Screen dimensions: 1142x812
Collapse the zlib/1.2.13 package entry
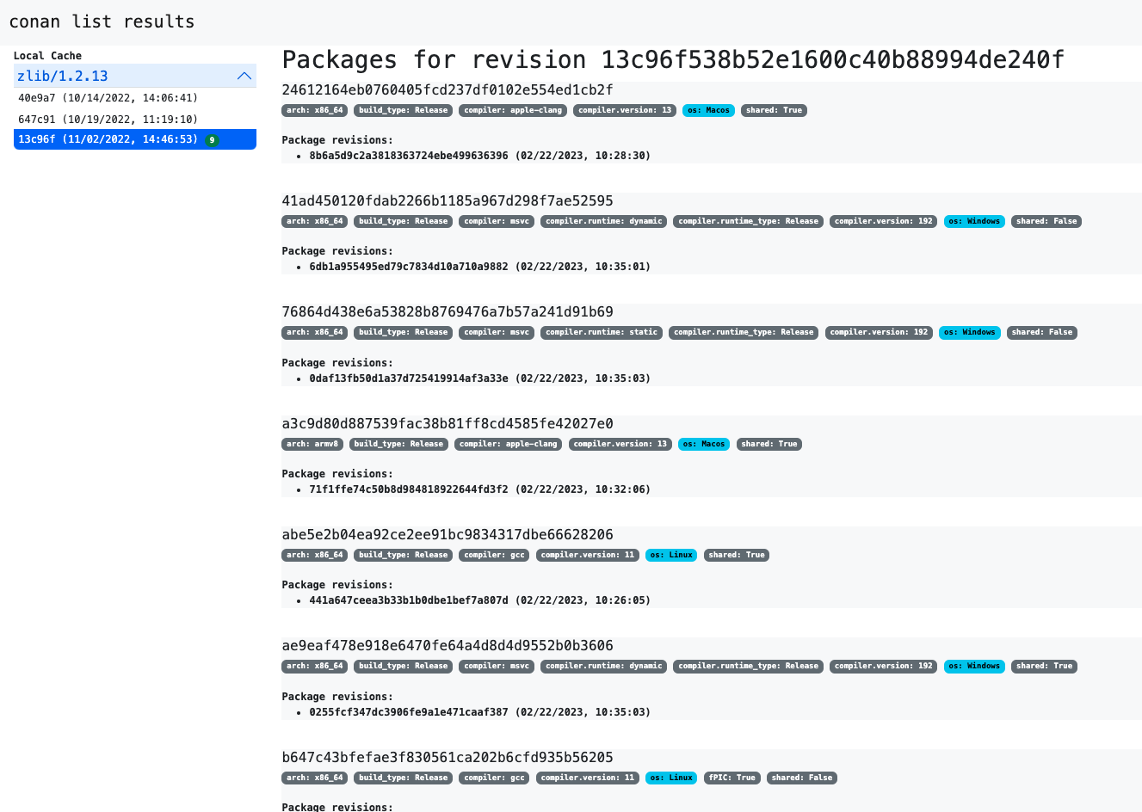pos(244,76)
